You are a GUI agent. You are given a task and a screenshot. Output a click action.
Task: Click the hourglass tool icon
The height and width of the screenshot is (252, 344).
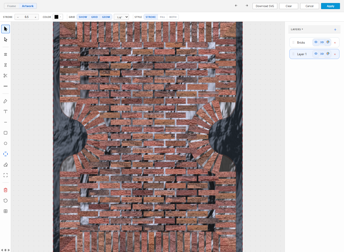point(6,65)
